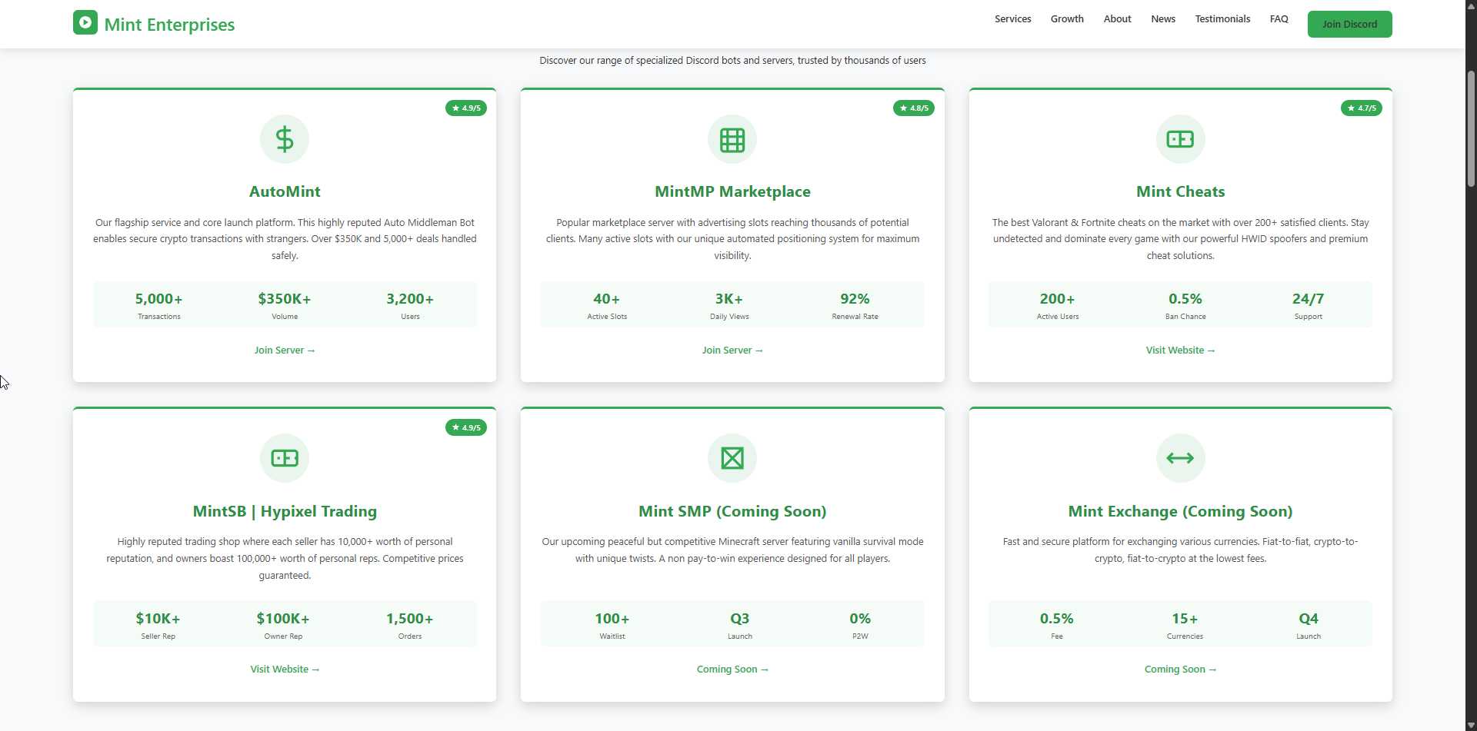Click the Mint SMP Minecraft server description
The width and height of the screenshot is (1477, 731).
coord(732,550)
